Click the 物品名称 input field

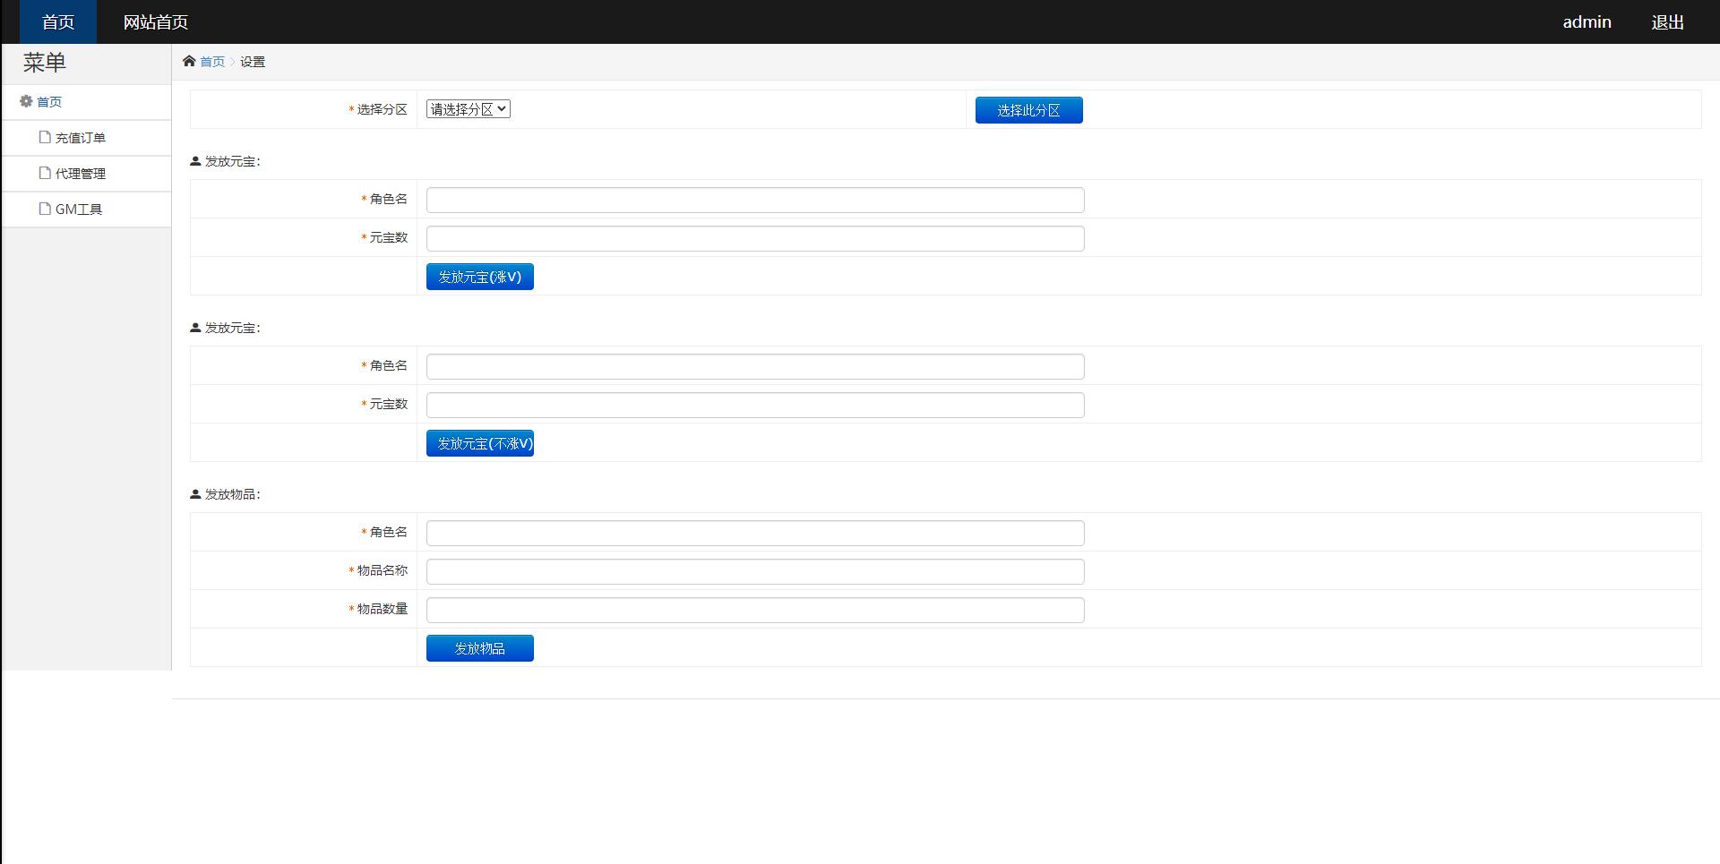[754, 571]
